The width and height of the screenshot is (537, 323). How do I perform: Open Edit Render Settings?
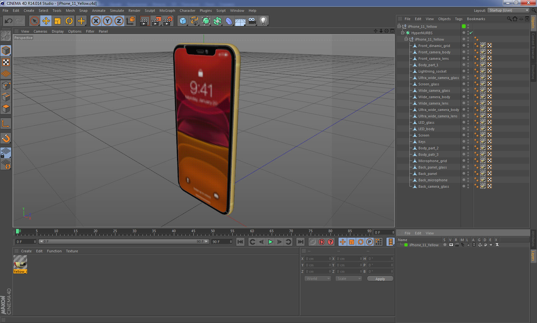(168, 21)
